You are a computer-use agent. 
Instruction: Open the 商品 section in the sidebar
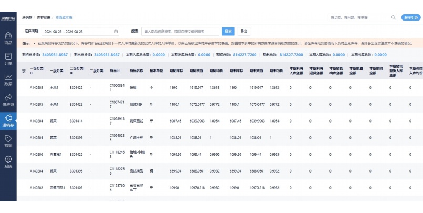click(8, 38)
